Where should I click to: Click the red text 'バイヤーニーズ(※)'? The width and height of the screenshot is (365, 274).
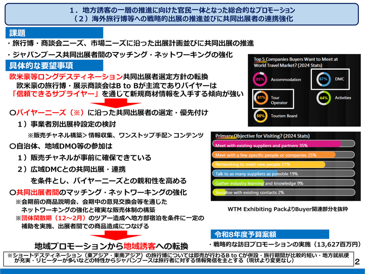pos(50,113)
